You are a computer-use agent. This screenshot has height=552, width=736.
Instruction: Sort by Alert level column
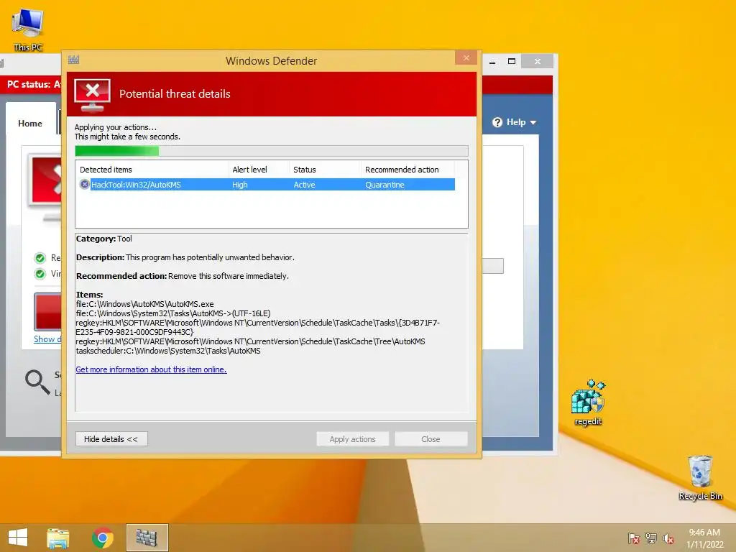tap(259, 170)
